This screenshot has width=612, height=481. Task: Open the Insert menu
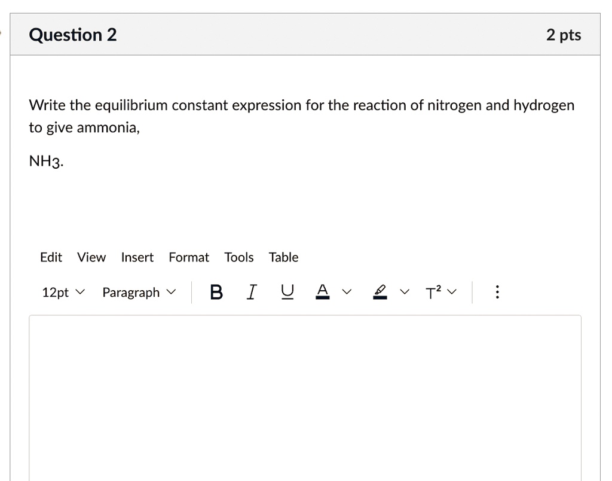tap(137, 257)
